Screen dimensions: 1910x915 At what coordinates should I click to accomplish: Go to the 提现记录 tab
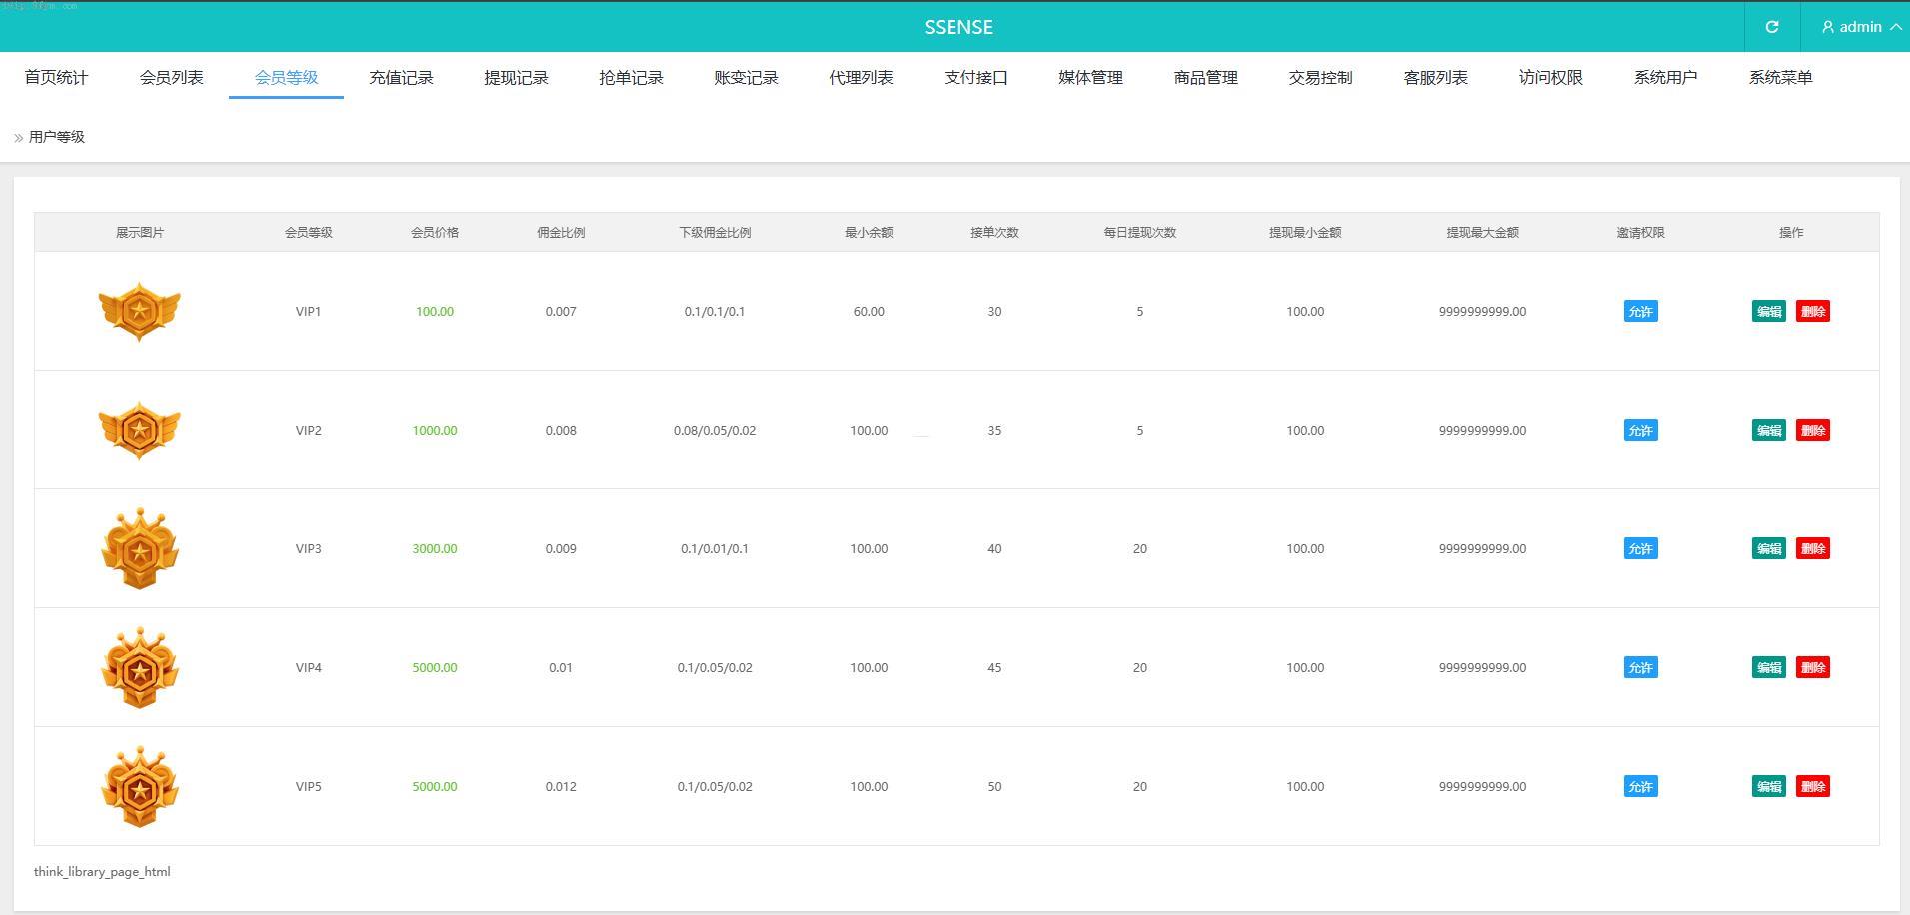point(516,77)
